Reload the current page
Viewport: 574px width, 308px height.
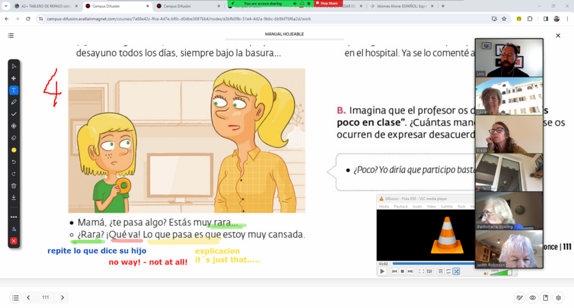pyautogui.click(x=28, y=18)
